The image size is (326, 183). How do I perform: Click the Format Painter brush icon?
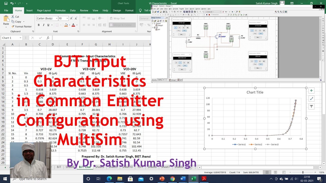(x=13, y=26)
